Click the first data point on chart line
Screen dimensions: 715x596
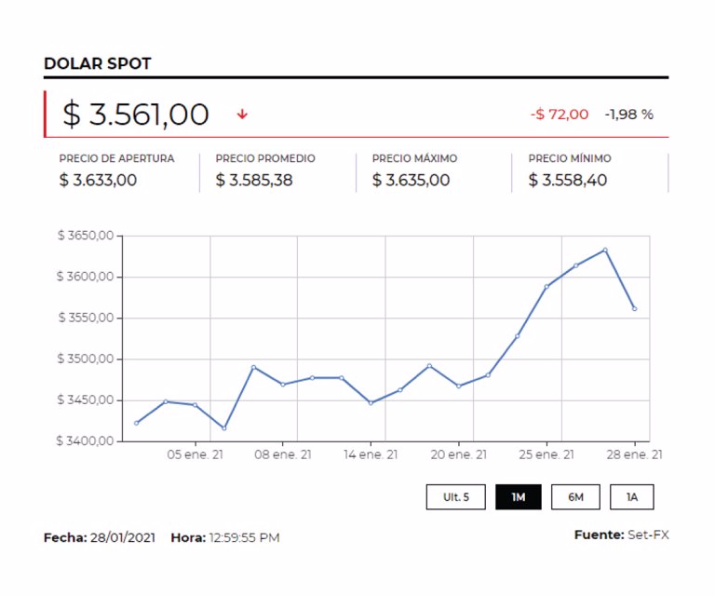(136, 423)
